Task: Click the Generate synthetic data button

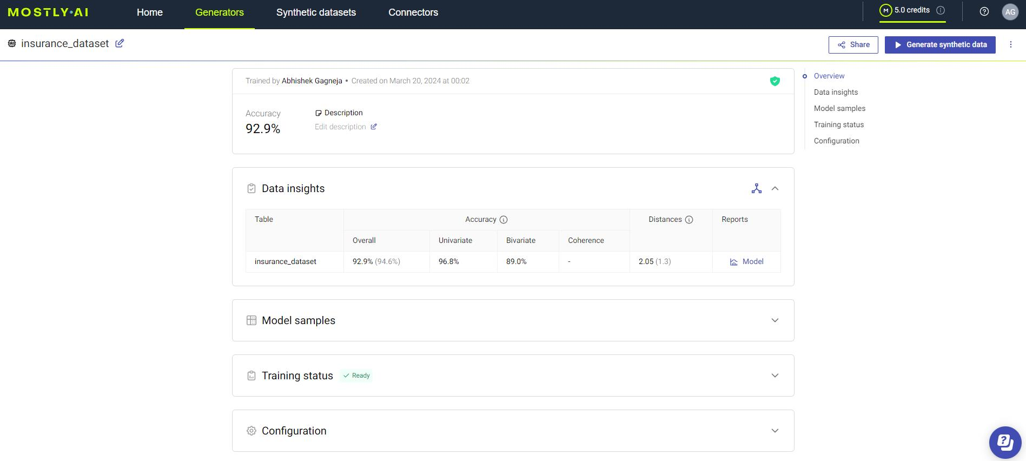Action: [x=939, y=44]
